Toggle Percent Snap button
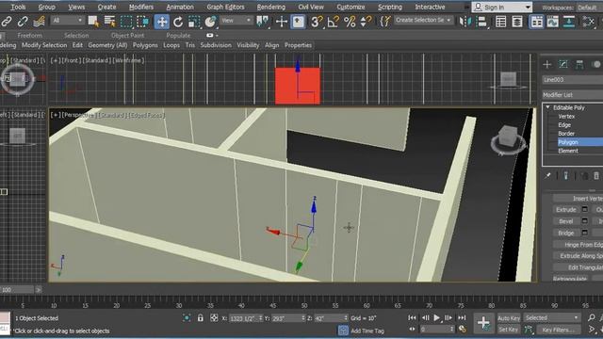This screenshot has width=603, height=339. point(350,22)
